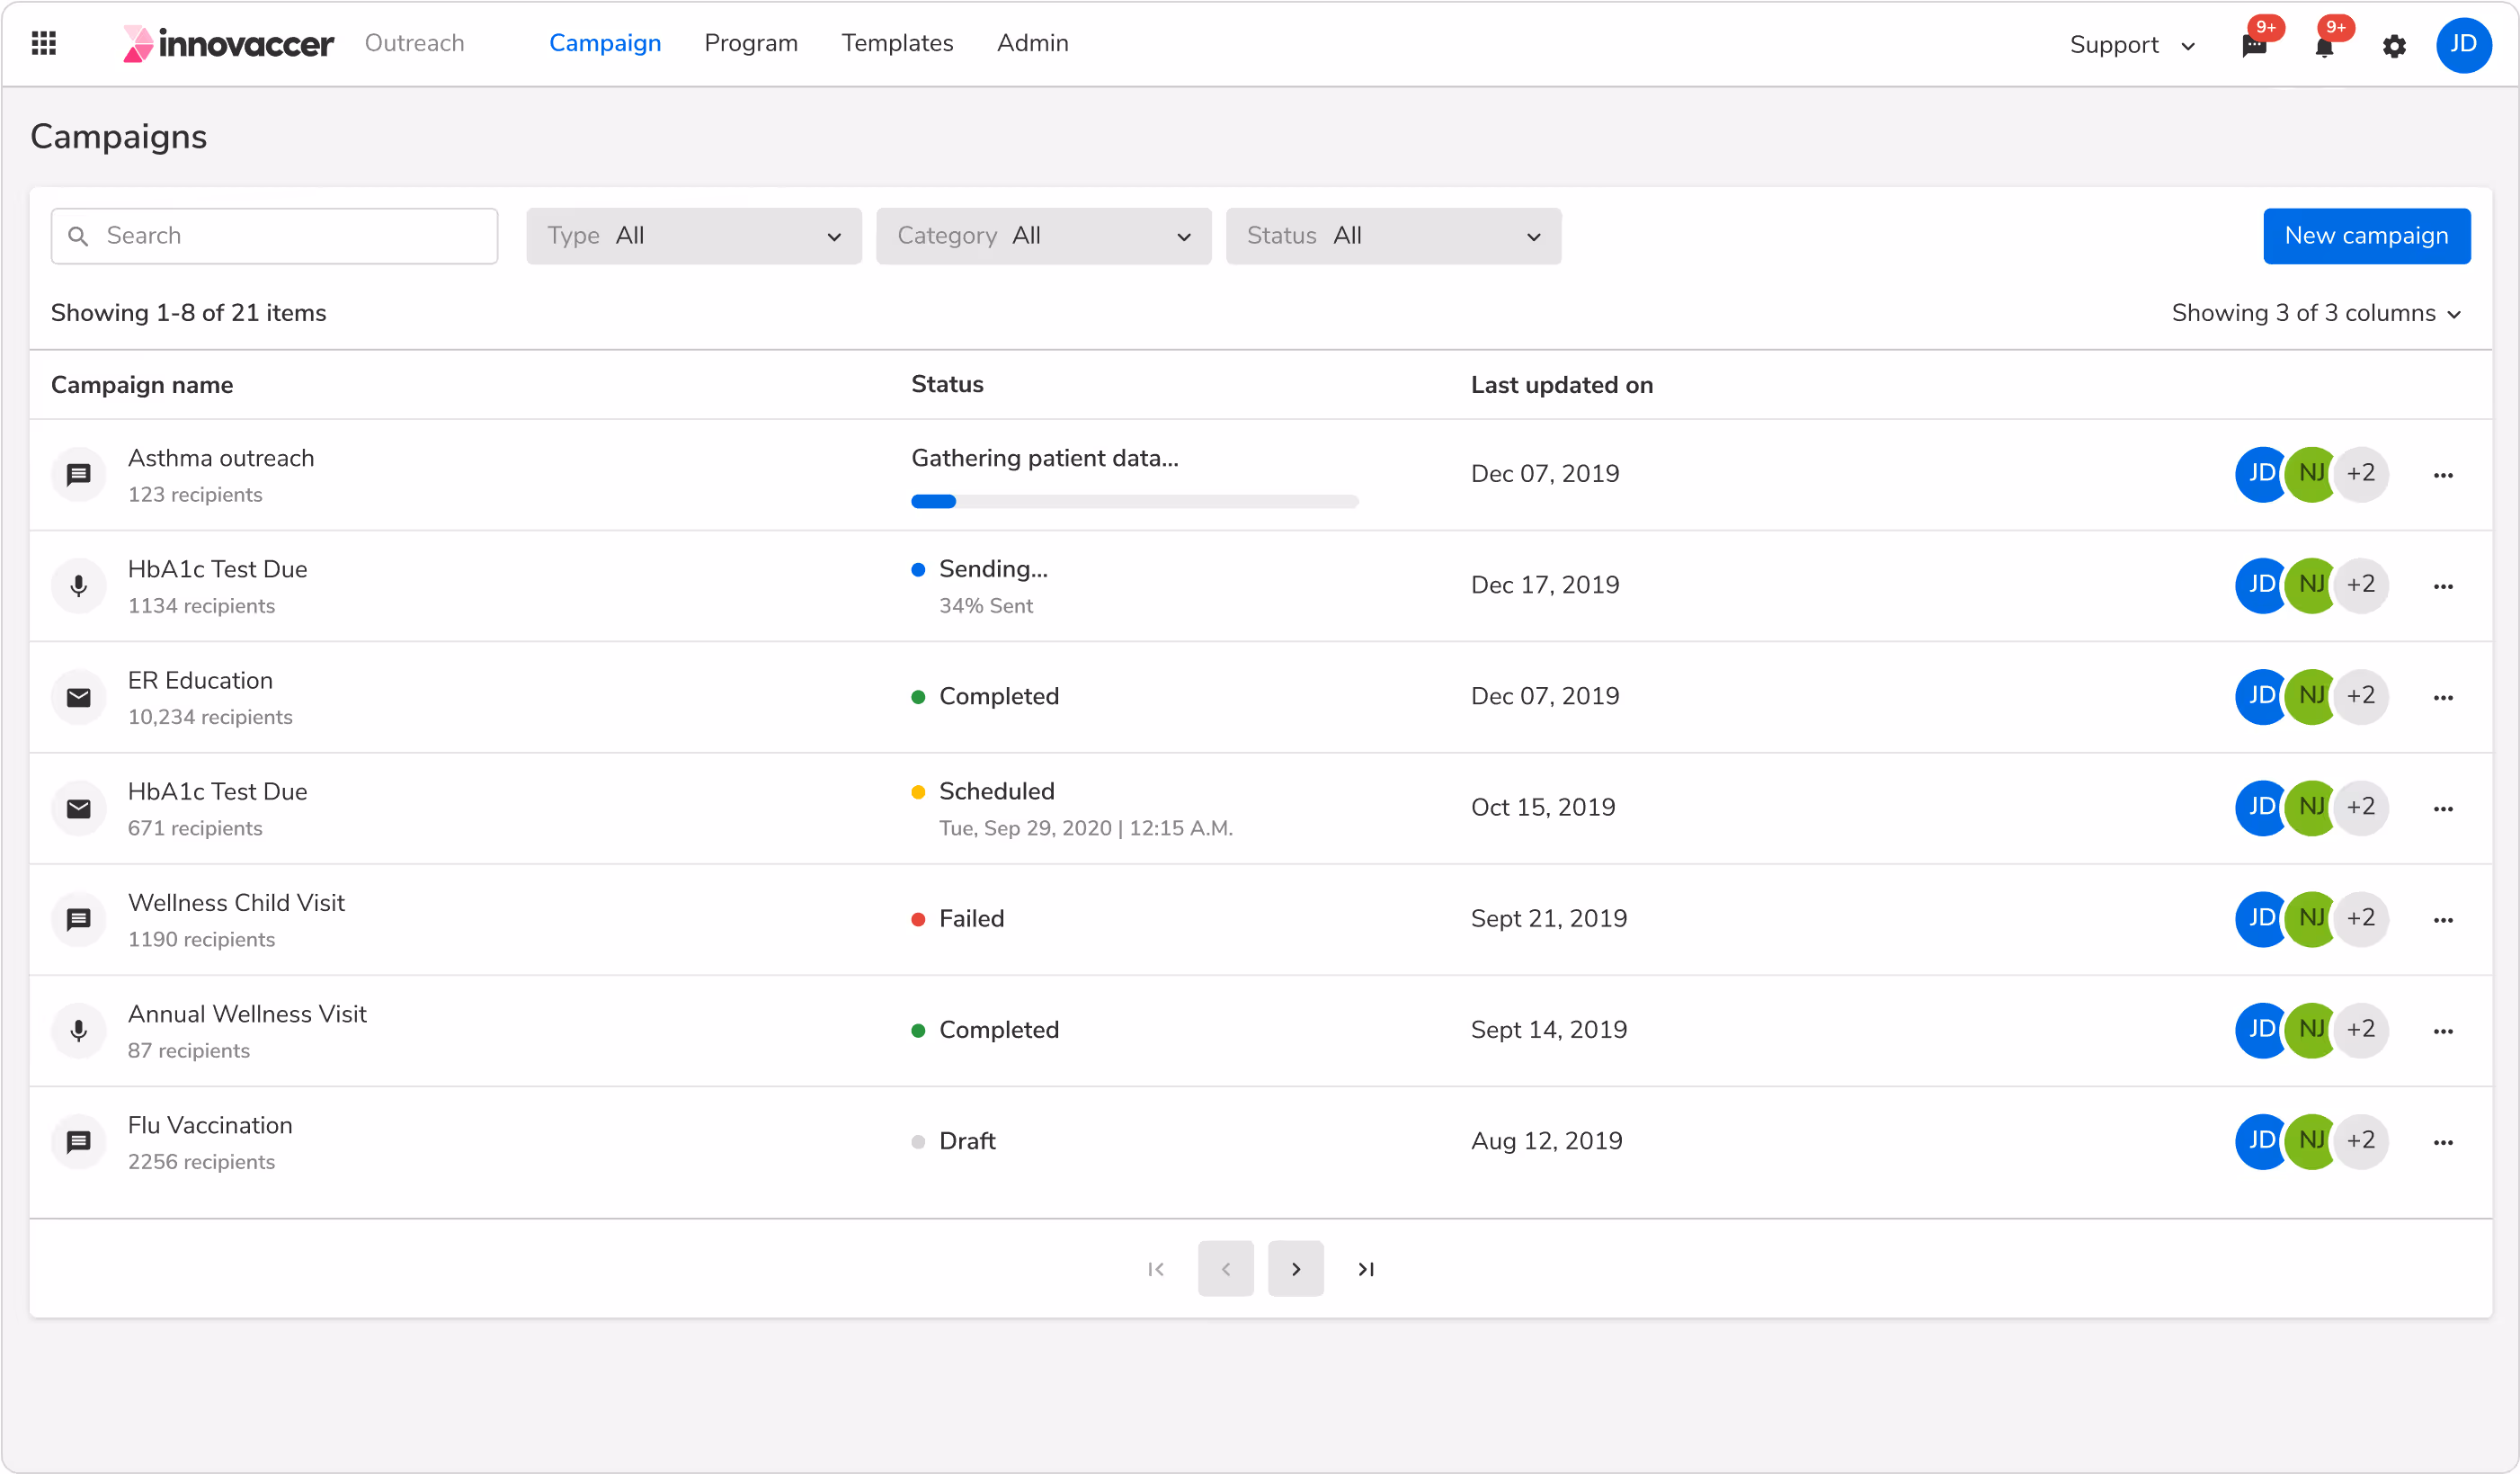The width and height of the screenshot is (2520, 1474).
Task: Switch to the Program tab
Action: tap(751, 43)
